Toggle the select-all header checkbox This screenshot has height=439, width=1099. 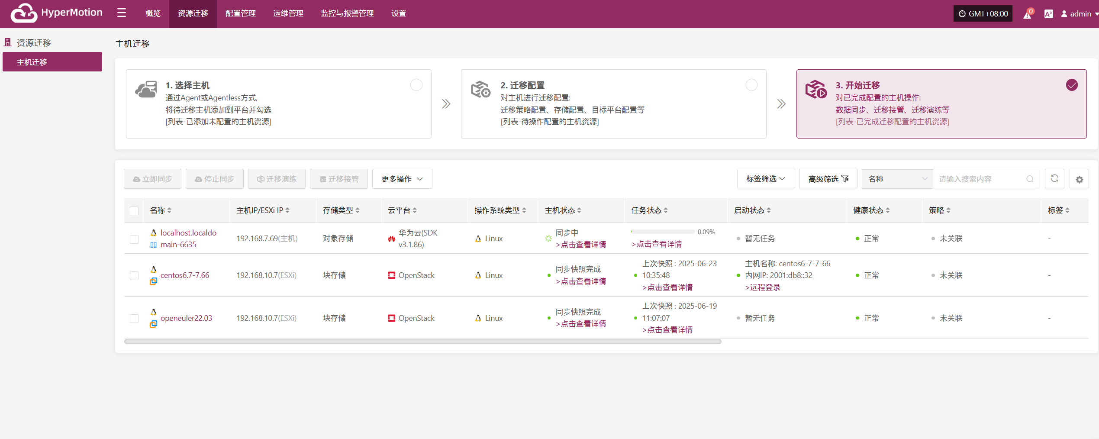click(x=134, y=211)
